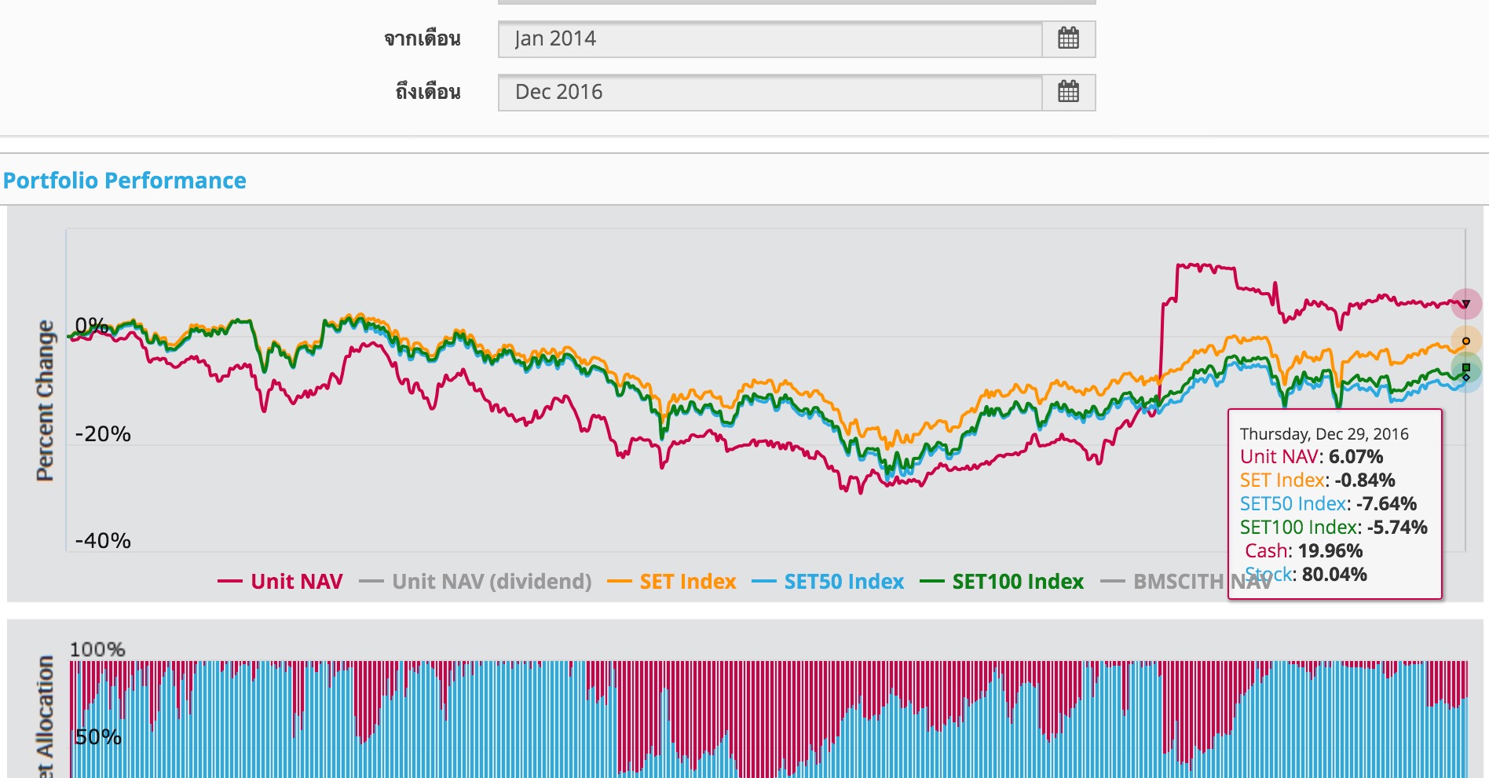The height and width of the screenshot is (778, 1489).
Task: Click tooltip value Stock 80.04%
Action: 1306,575
